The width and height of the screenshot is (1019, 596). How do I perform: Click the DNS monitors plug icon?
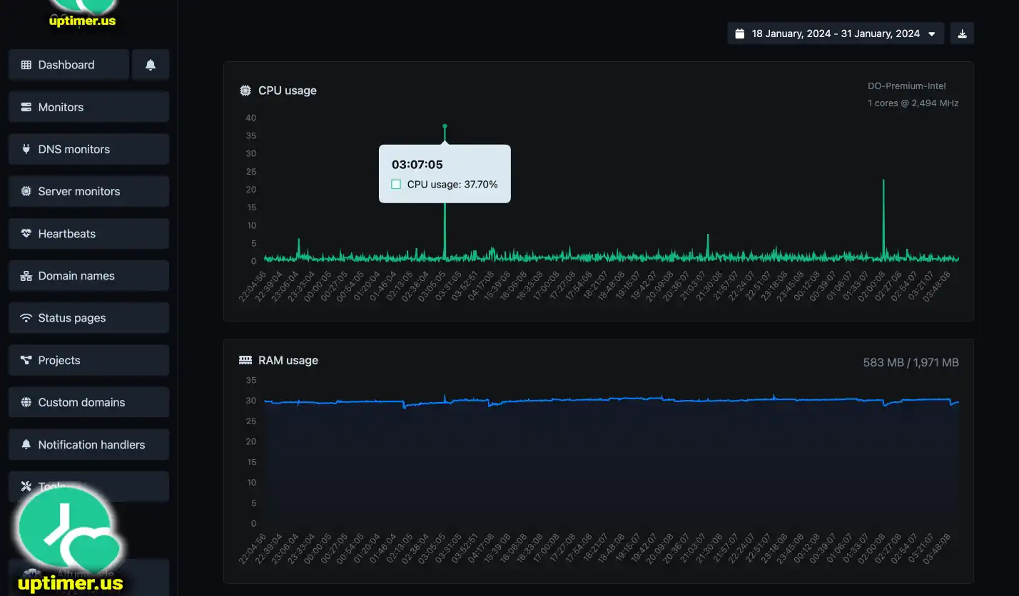pos(26,149)
